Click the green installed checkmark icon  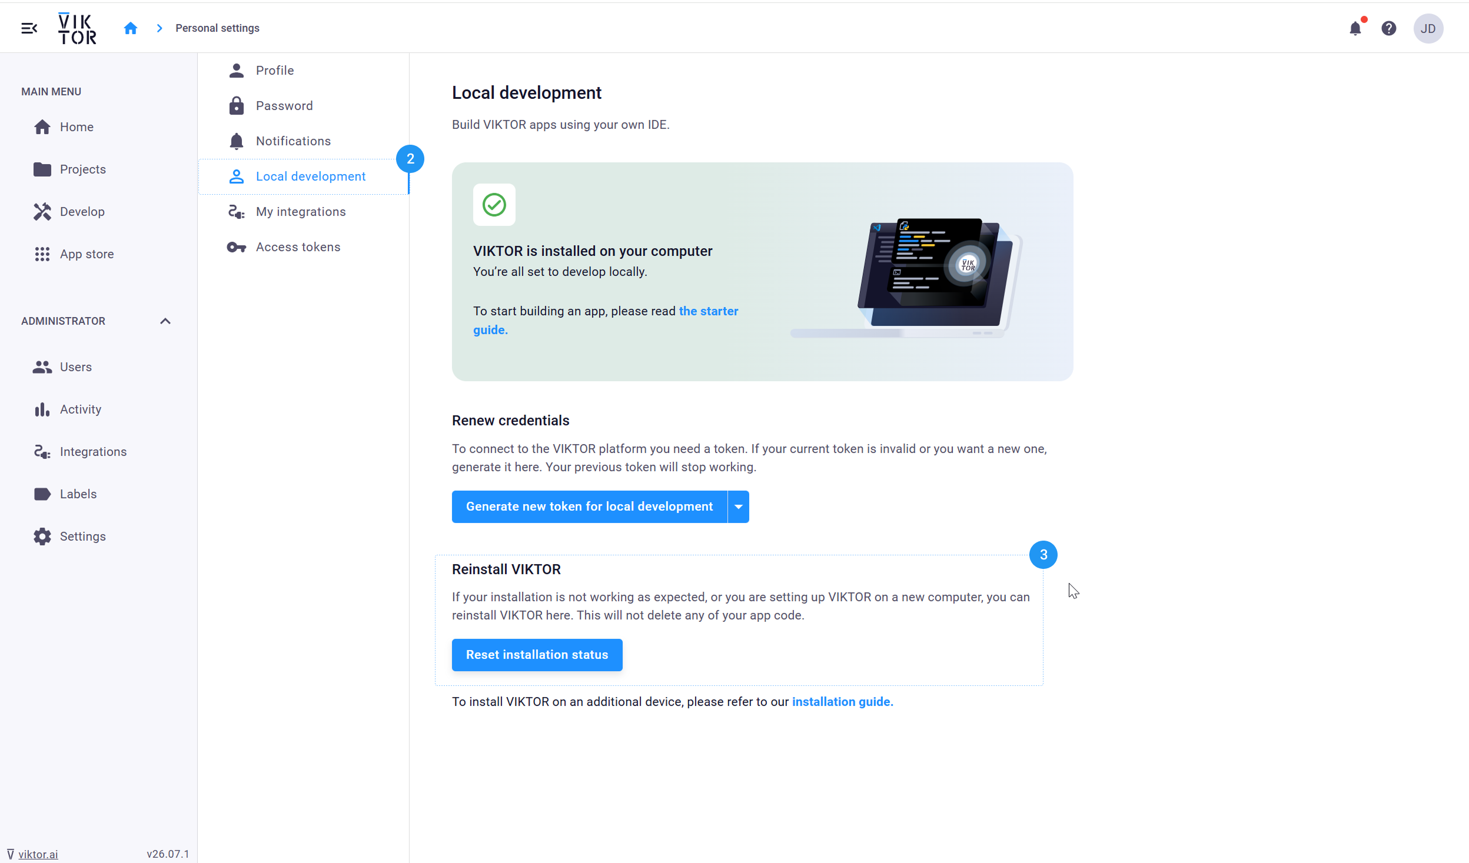tap(494, 205)
